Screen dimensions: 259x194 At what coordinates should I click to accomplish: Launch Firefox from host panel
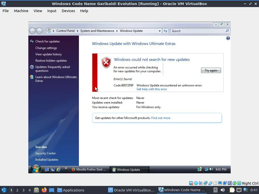(x=44, y=190)
